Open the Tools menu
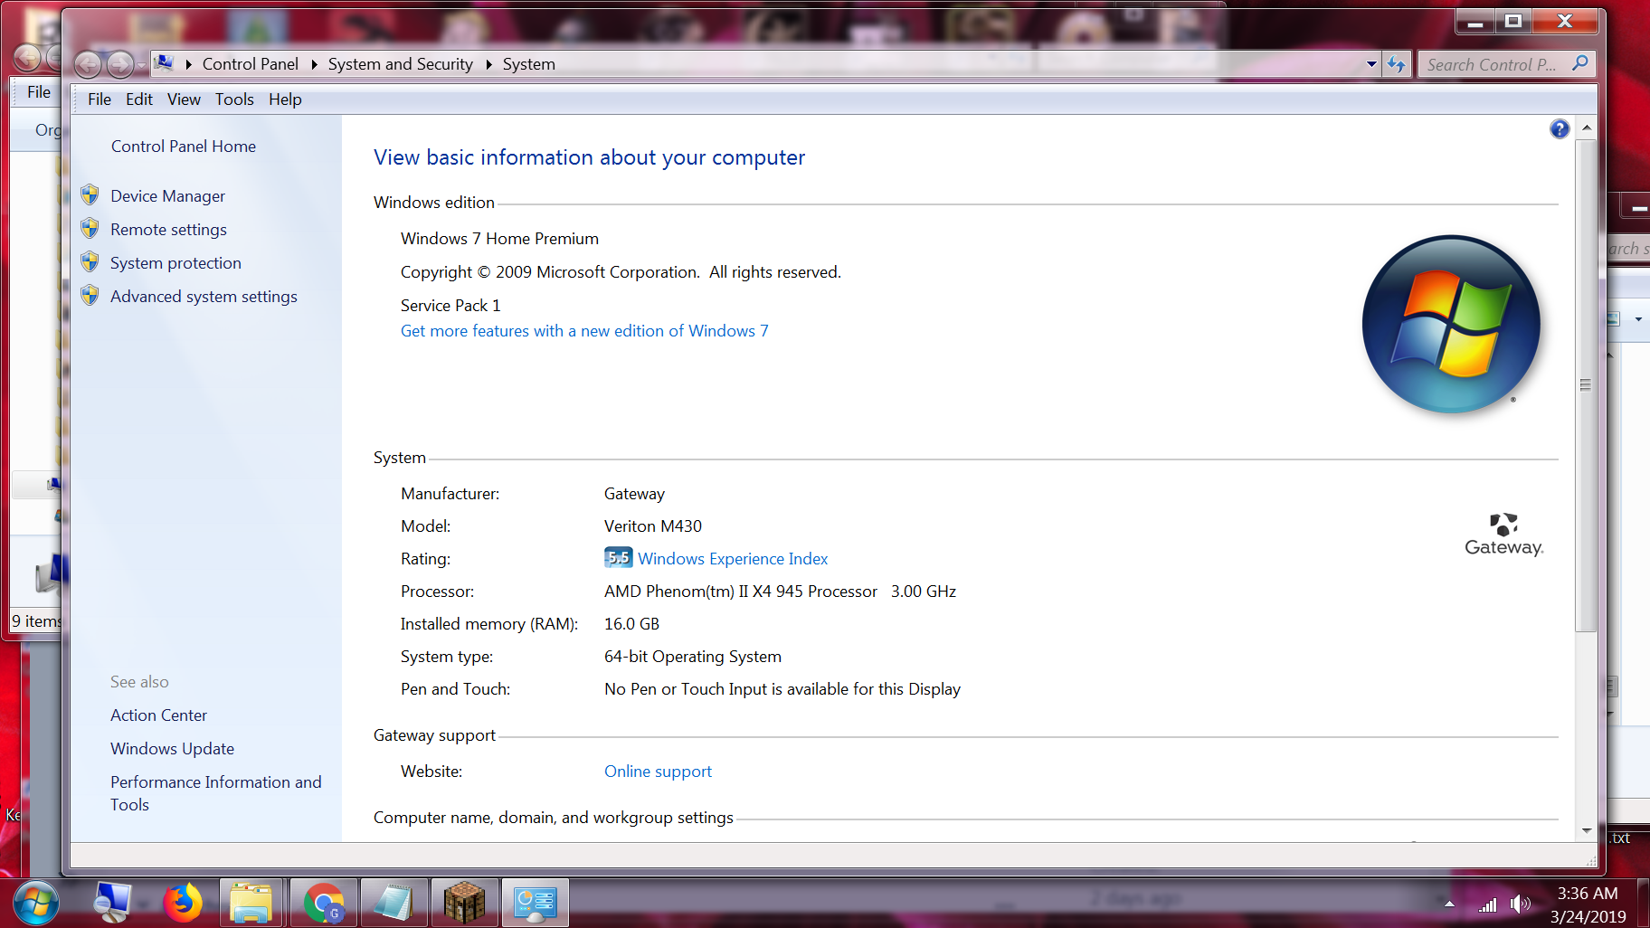 click(x=233, y=99)
